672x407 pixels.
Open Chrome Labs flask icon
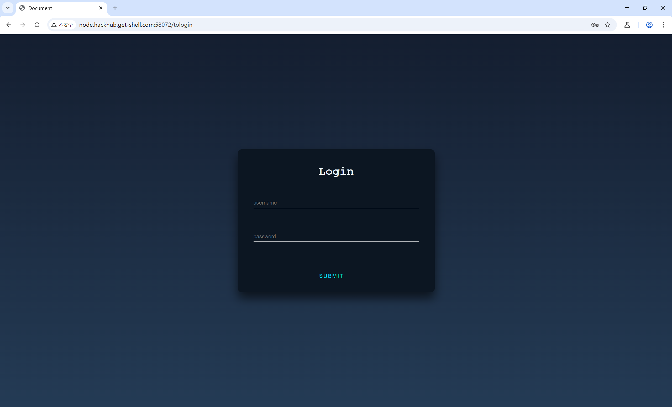(627, 25)
